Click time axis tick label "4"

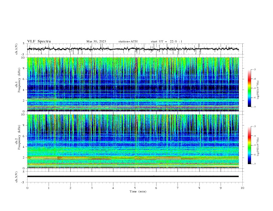click(x=113, y=188)
